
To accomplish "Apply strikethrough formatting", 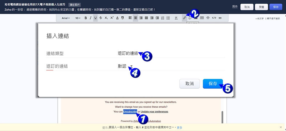I will point(101,18).
